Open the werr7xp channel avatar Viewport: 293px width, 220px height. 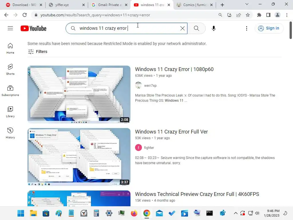138,85
